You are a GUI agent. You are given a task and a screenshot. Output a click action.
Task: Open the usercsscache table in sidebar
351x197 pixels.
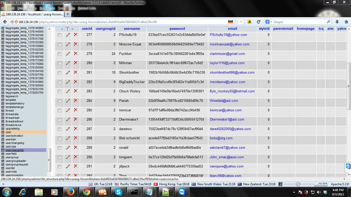click(15, 150)
